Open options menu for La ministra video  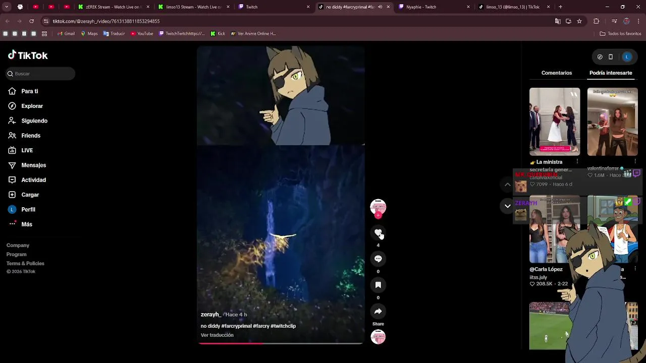[x=577, y=161]
